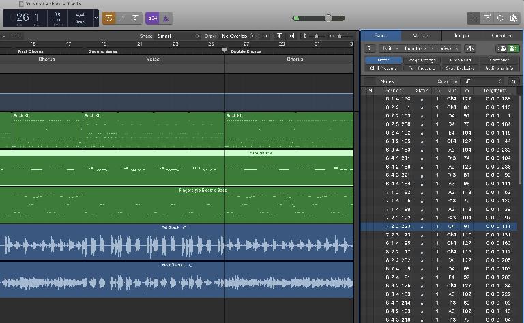Switch to the Tempo tab
Viewport: 524px width, 323px height.
(x=461, y=36)
